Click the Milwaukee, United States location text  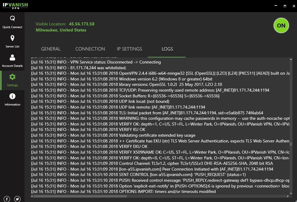click(x=61, y=30)
